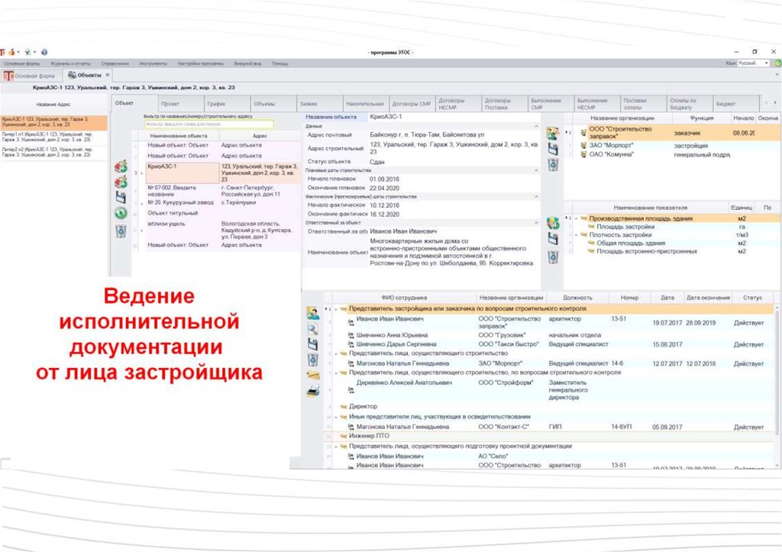Add an employee using the person icon beside the staff table
The image size is (782, 552).
point(312,313)
